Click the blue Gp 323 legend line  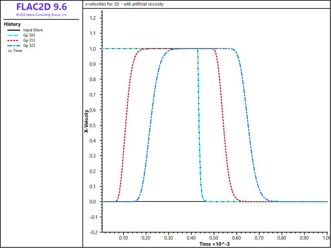14,46
